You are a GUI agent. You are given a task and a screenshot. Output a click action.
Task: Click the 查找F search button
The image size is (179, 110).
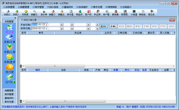(x=104, y=26)
